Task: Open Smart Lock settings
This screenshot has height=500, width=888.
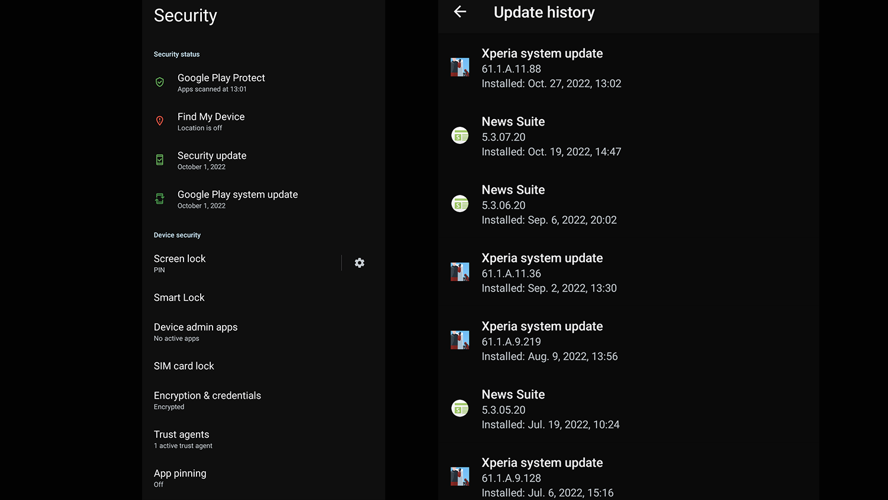Action: pos(179,297)
